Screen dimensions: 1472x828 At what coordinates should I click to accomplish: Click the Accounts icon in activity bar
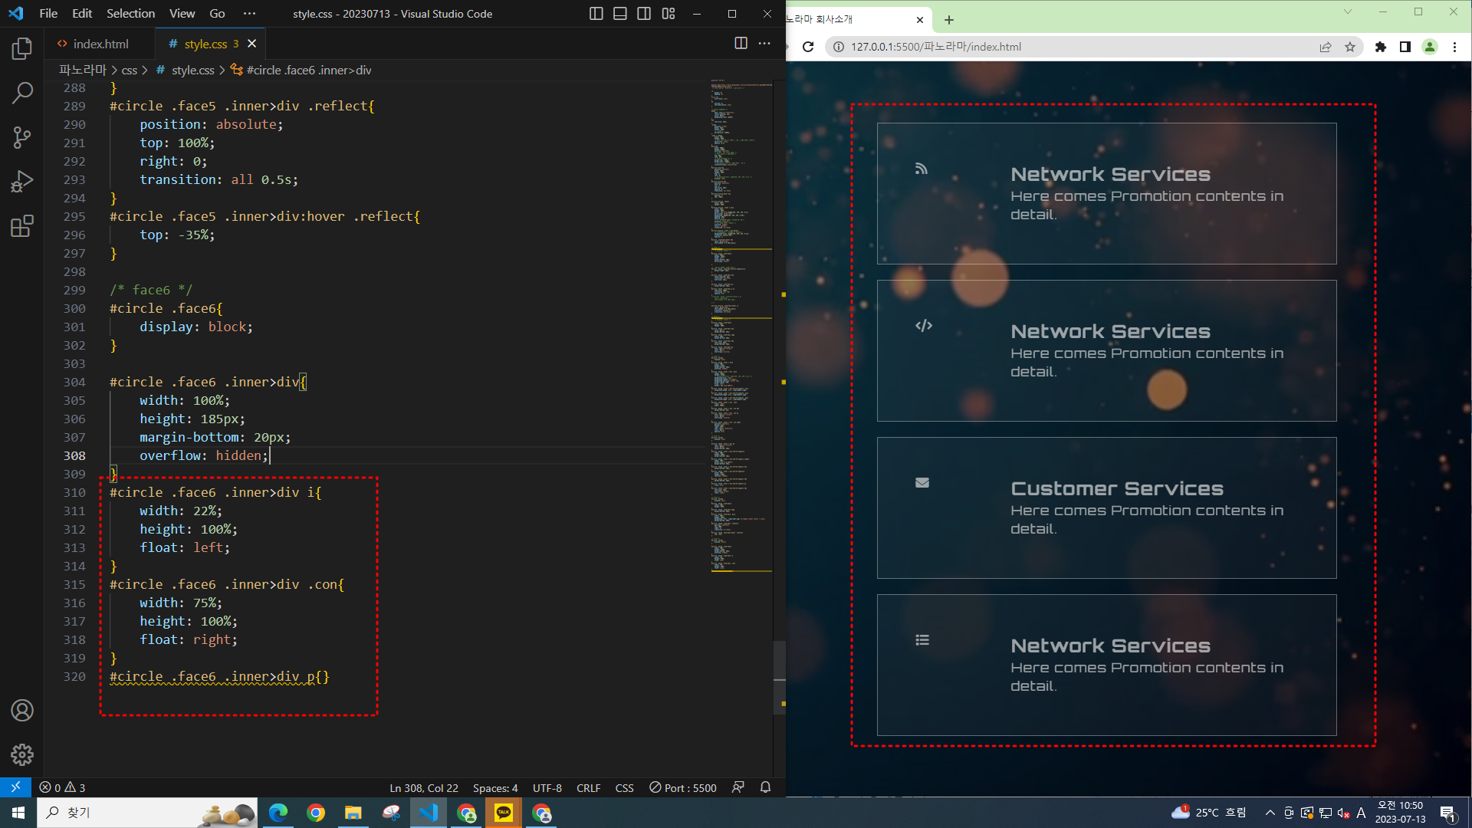(22, 711)
